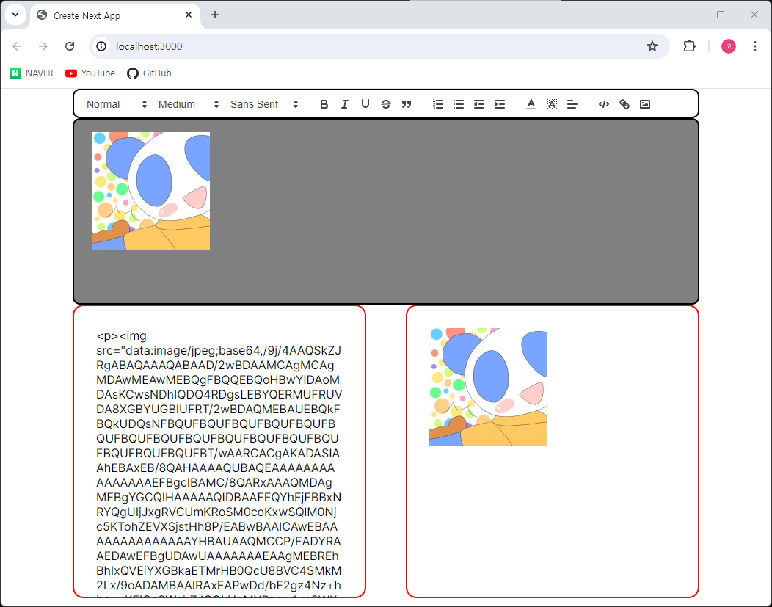Click the HTML source text output panel
The height and width of the screenshot is (607, 772).
(x=219, y=451)
